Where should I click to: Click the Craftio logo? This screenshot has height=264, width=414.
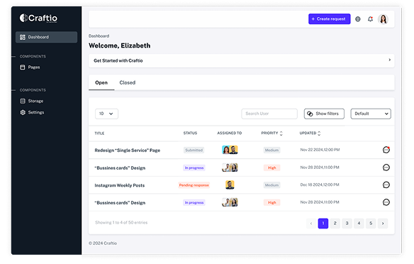38,18
